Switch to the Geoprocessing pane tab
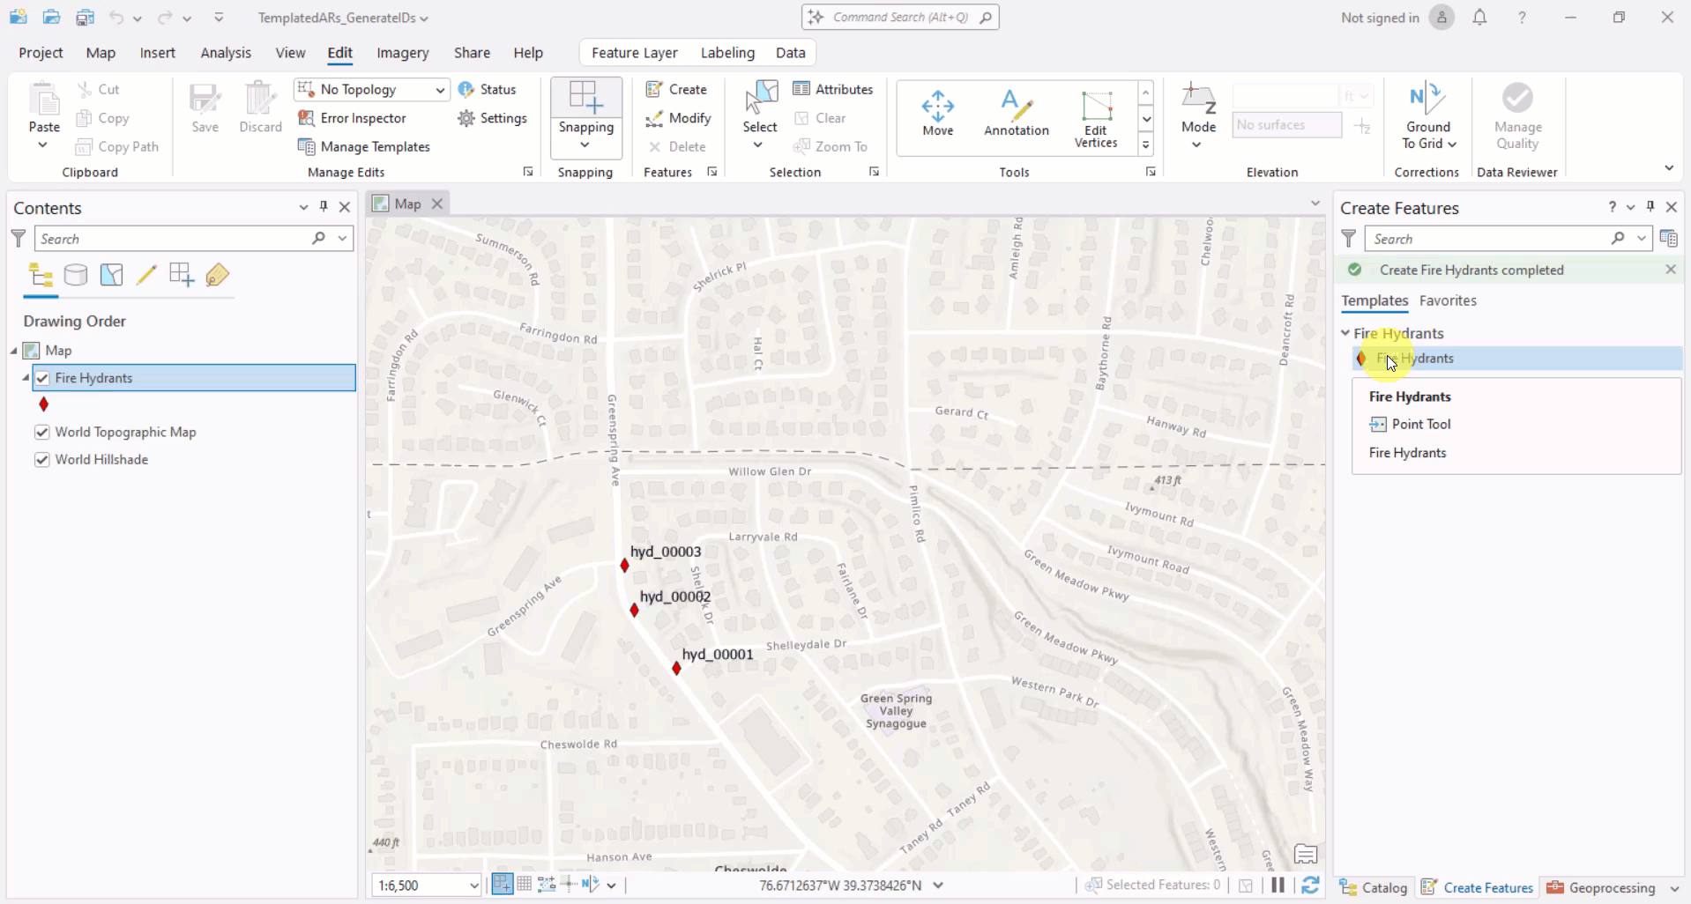 tap(1602, 887)
